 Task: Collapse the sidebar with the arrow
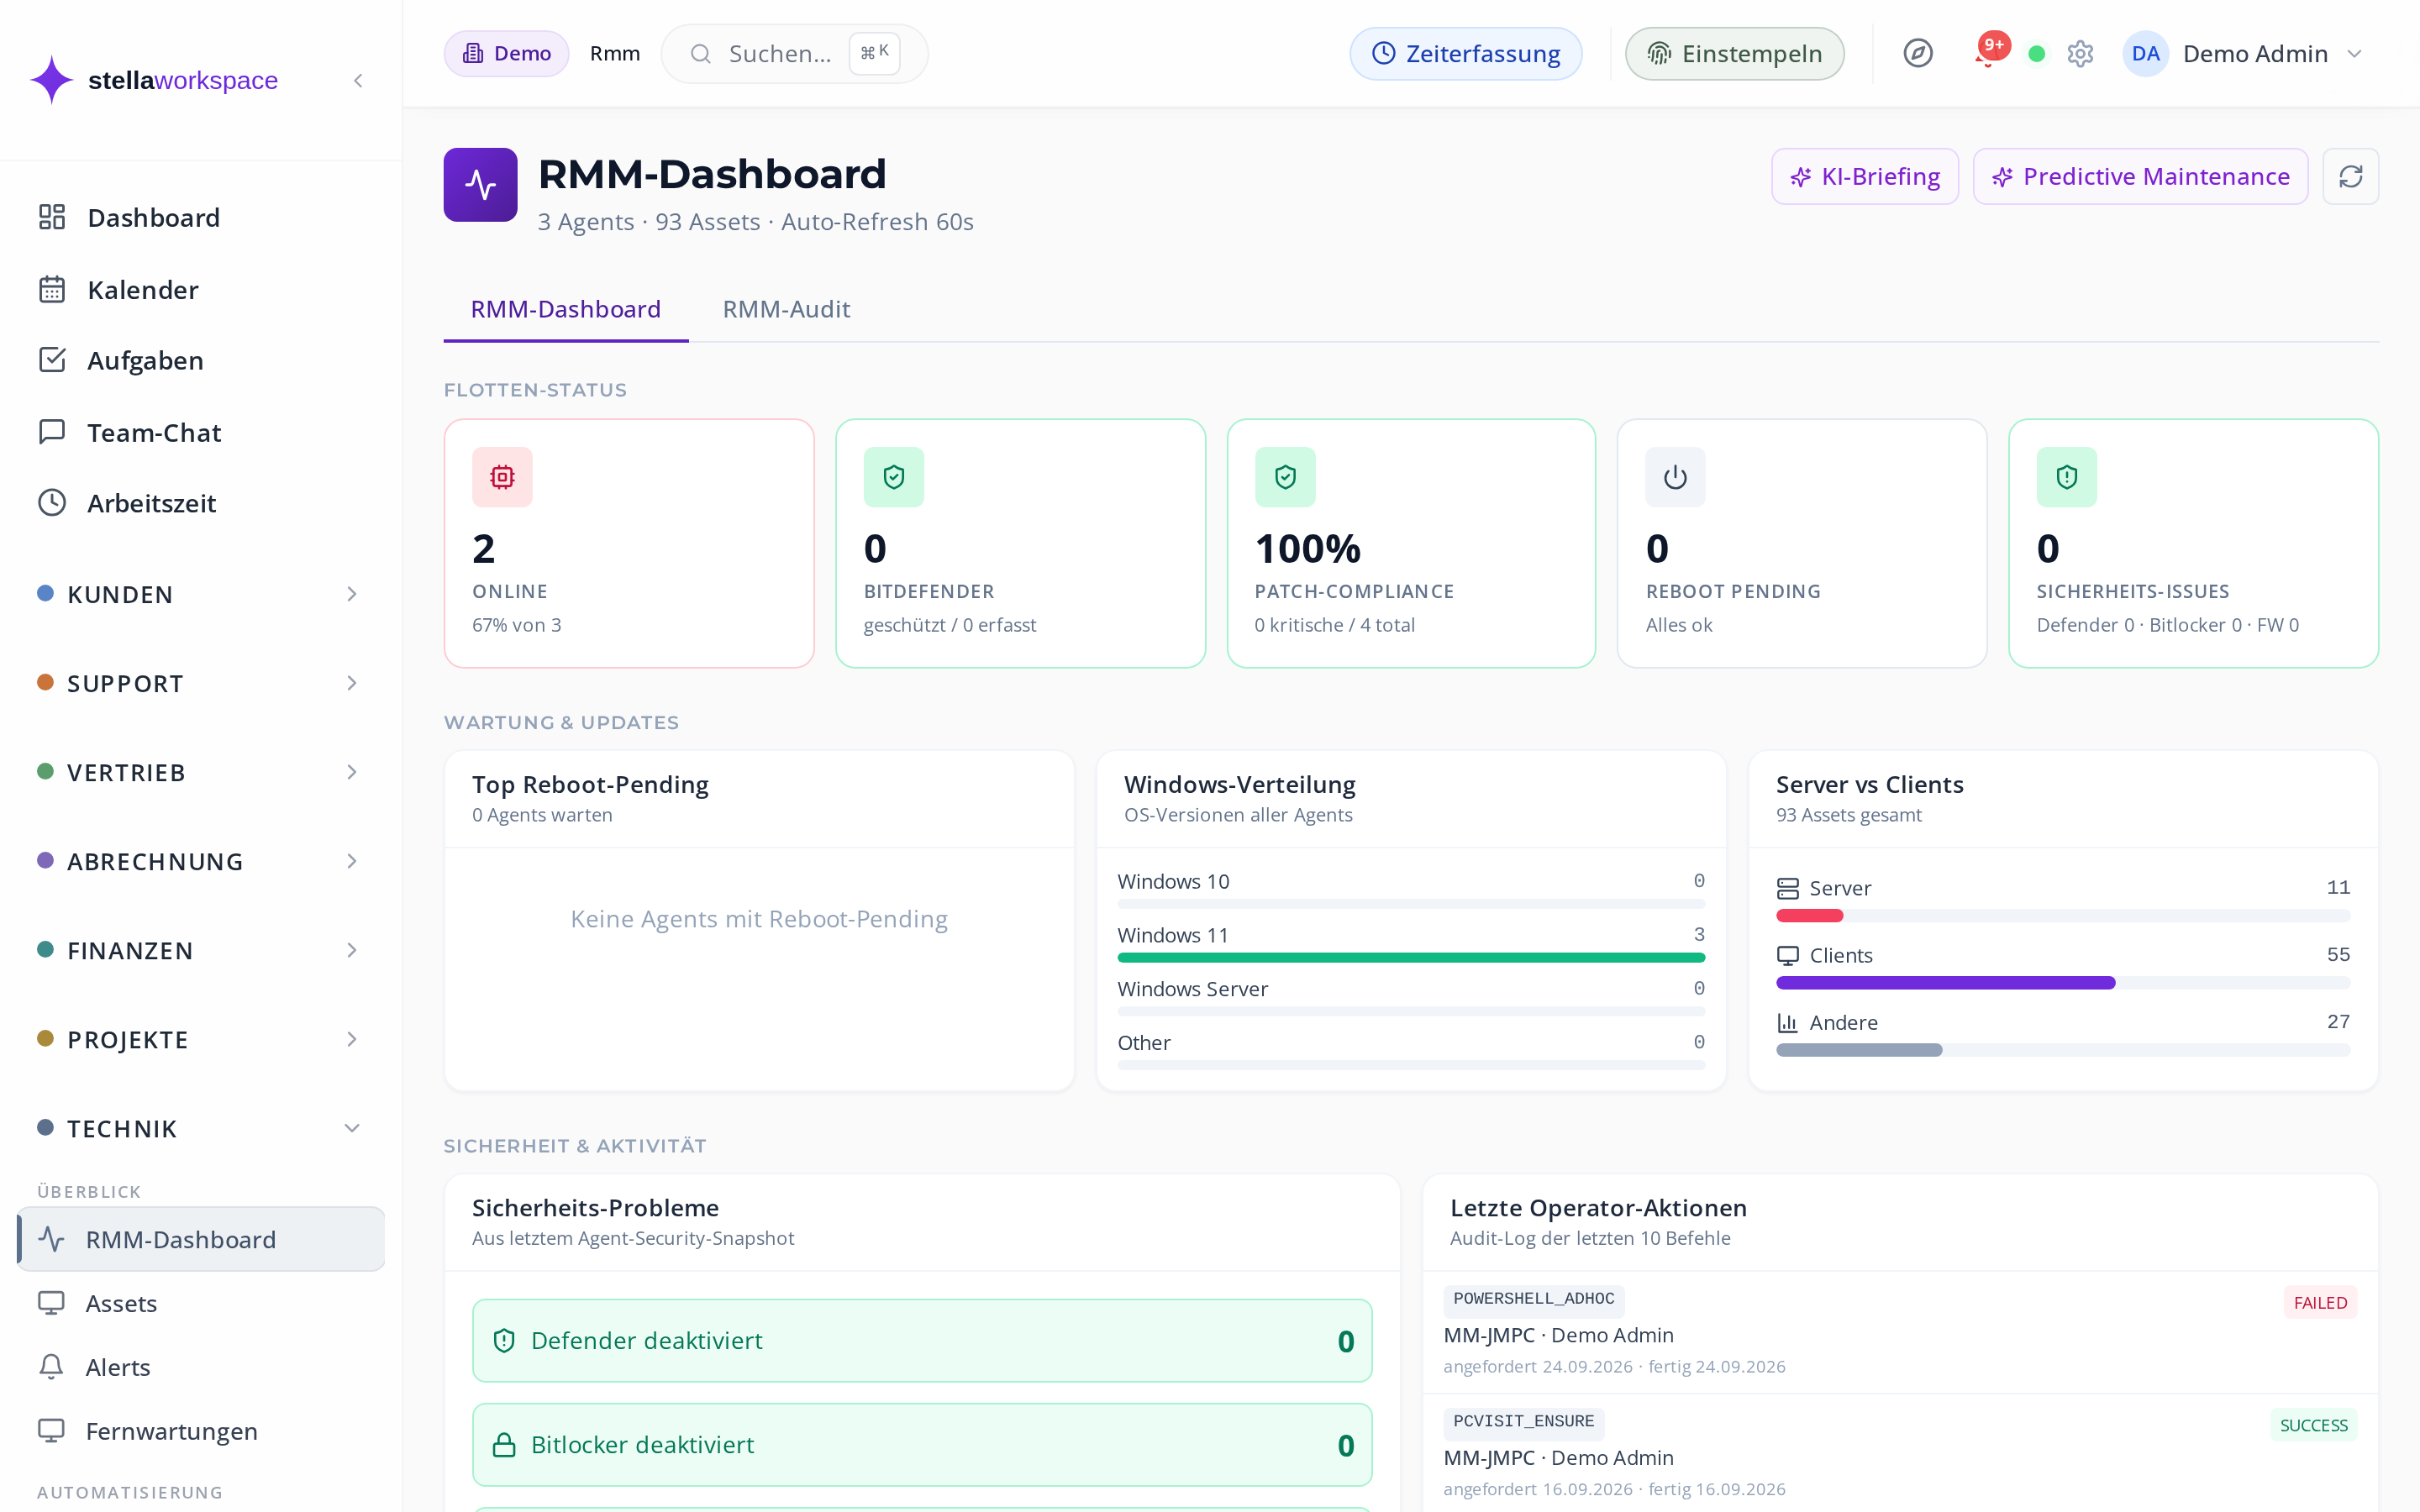tap(358, 80)
